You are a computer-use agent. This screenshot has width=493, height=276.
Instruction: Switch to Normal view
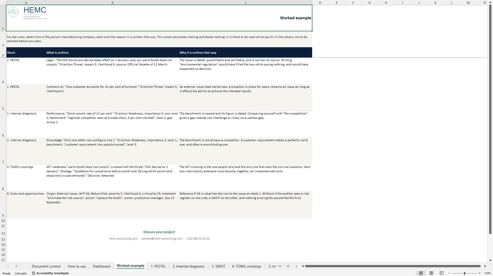pos(421,273)
